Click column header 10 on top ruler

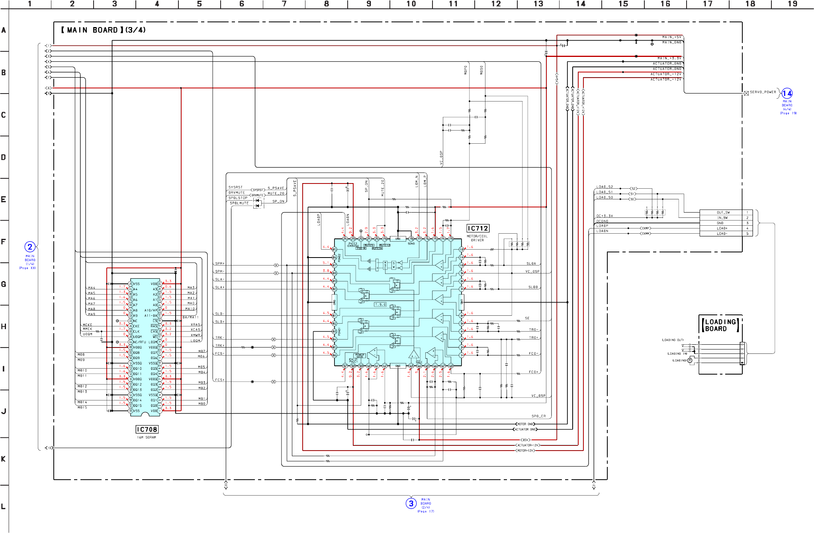tap(411, 4)
